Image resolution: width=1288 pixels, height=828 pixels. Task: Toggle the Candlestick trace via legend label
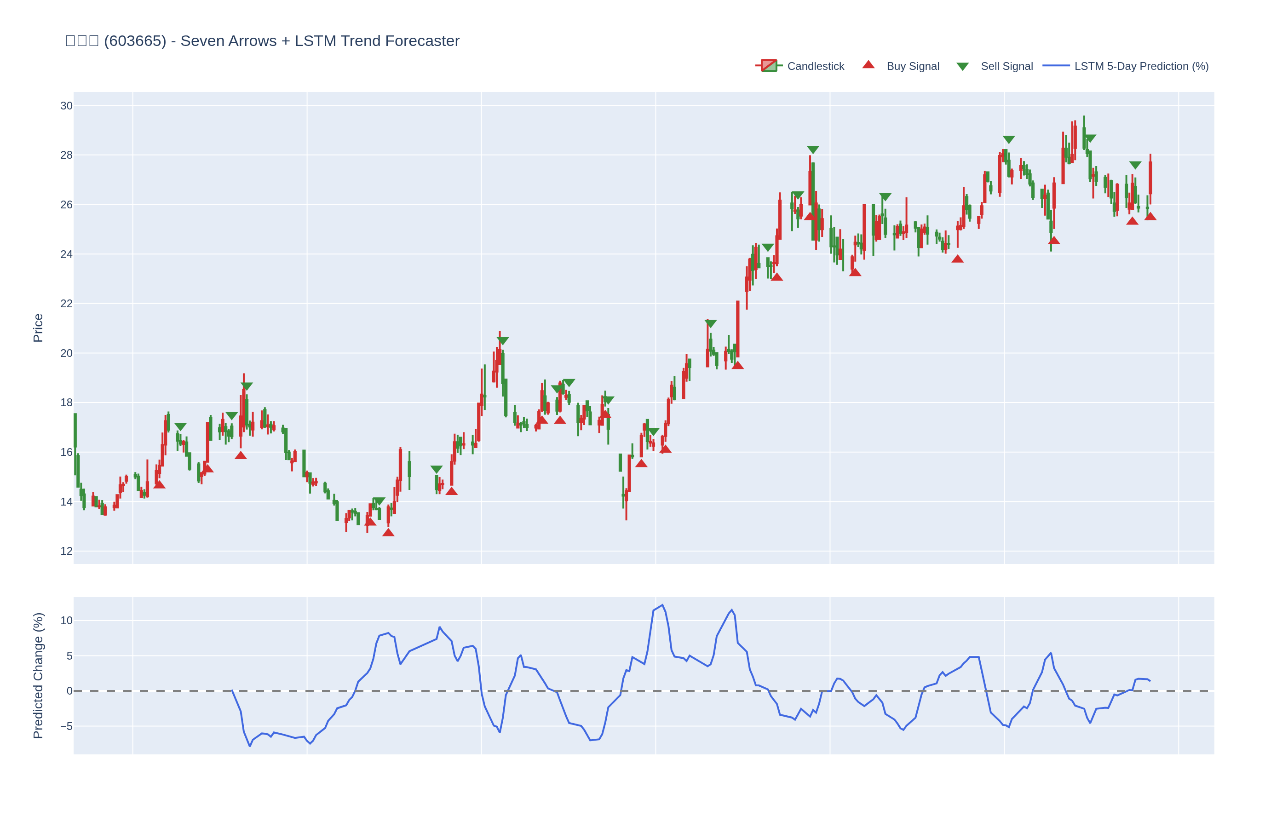pyautogui.click(x=815, y=66)
